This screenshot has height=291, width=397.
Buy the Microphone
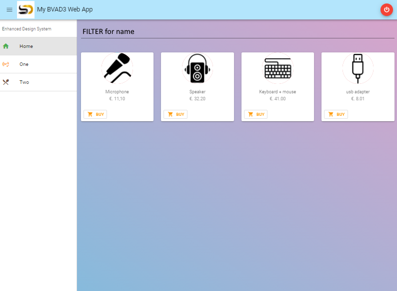click(95, 114)
